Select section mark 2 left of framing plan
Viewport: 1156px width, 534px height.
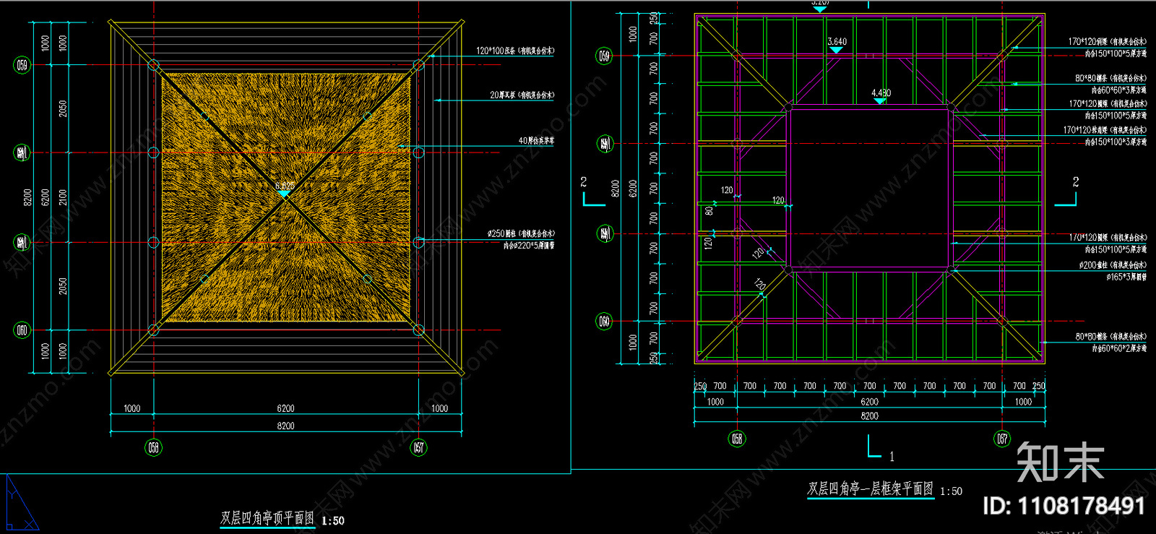(592, 191)
